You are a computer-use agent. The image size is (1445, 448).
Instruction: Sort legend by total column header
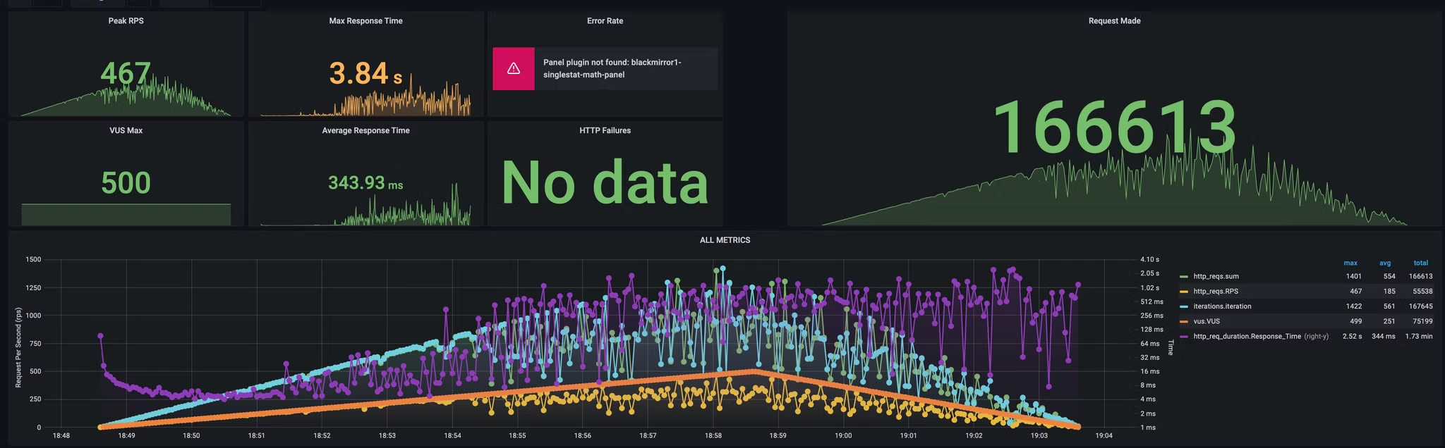[1420, 263]
